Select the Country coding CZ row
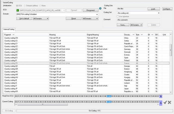The image size is (174, 114). (x=86, y=47)
